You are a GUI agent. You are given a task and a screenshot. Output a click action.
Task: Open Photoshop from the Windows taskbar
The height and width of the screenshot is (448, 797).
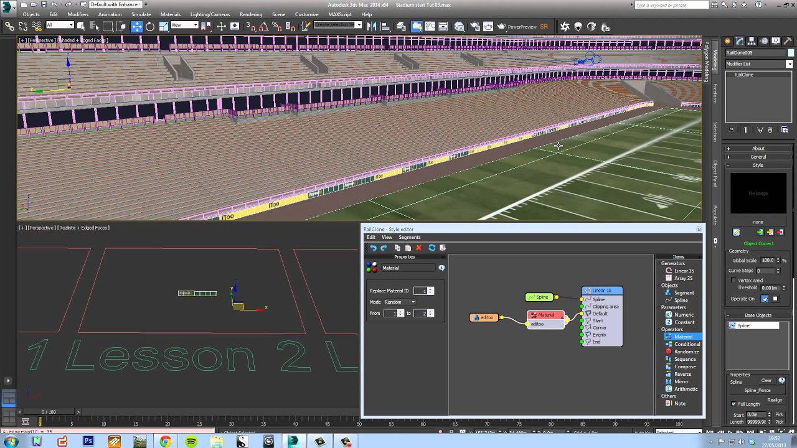[x=88, y=441]
